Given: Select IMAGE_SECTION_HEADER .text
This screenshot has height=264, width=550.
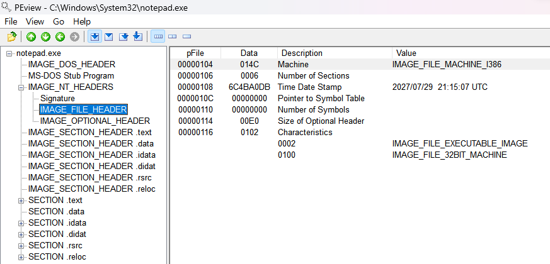Looking at the screenshot, I should 90,133.
